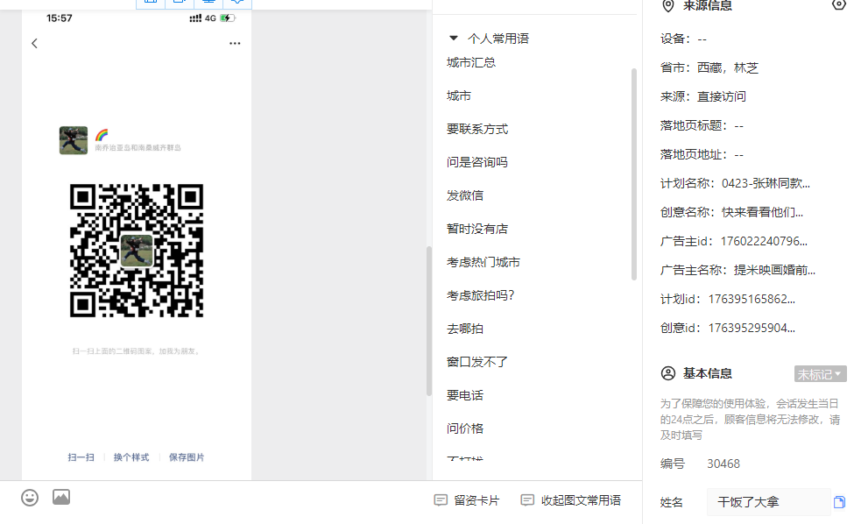Click the location pin icon beside 来源信息
861x524 pixels.
667,6
